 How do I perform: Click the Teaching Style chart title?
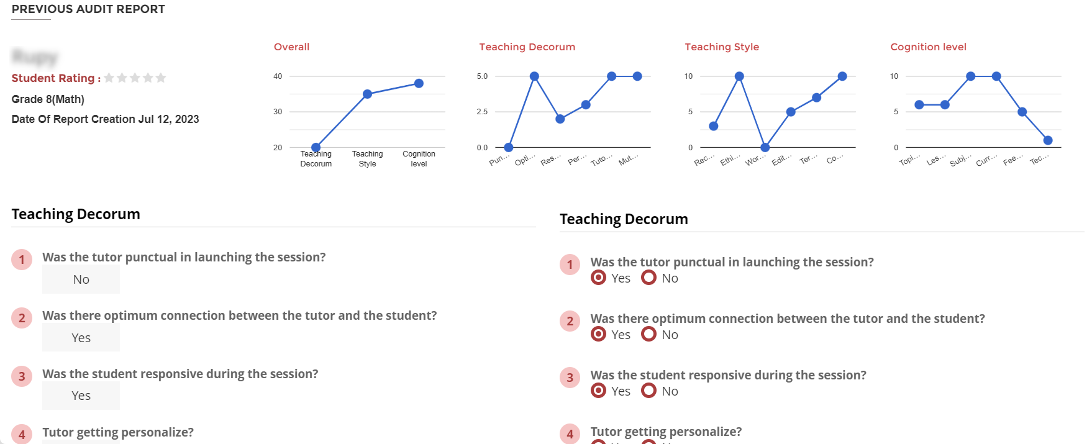722,47
